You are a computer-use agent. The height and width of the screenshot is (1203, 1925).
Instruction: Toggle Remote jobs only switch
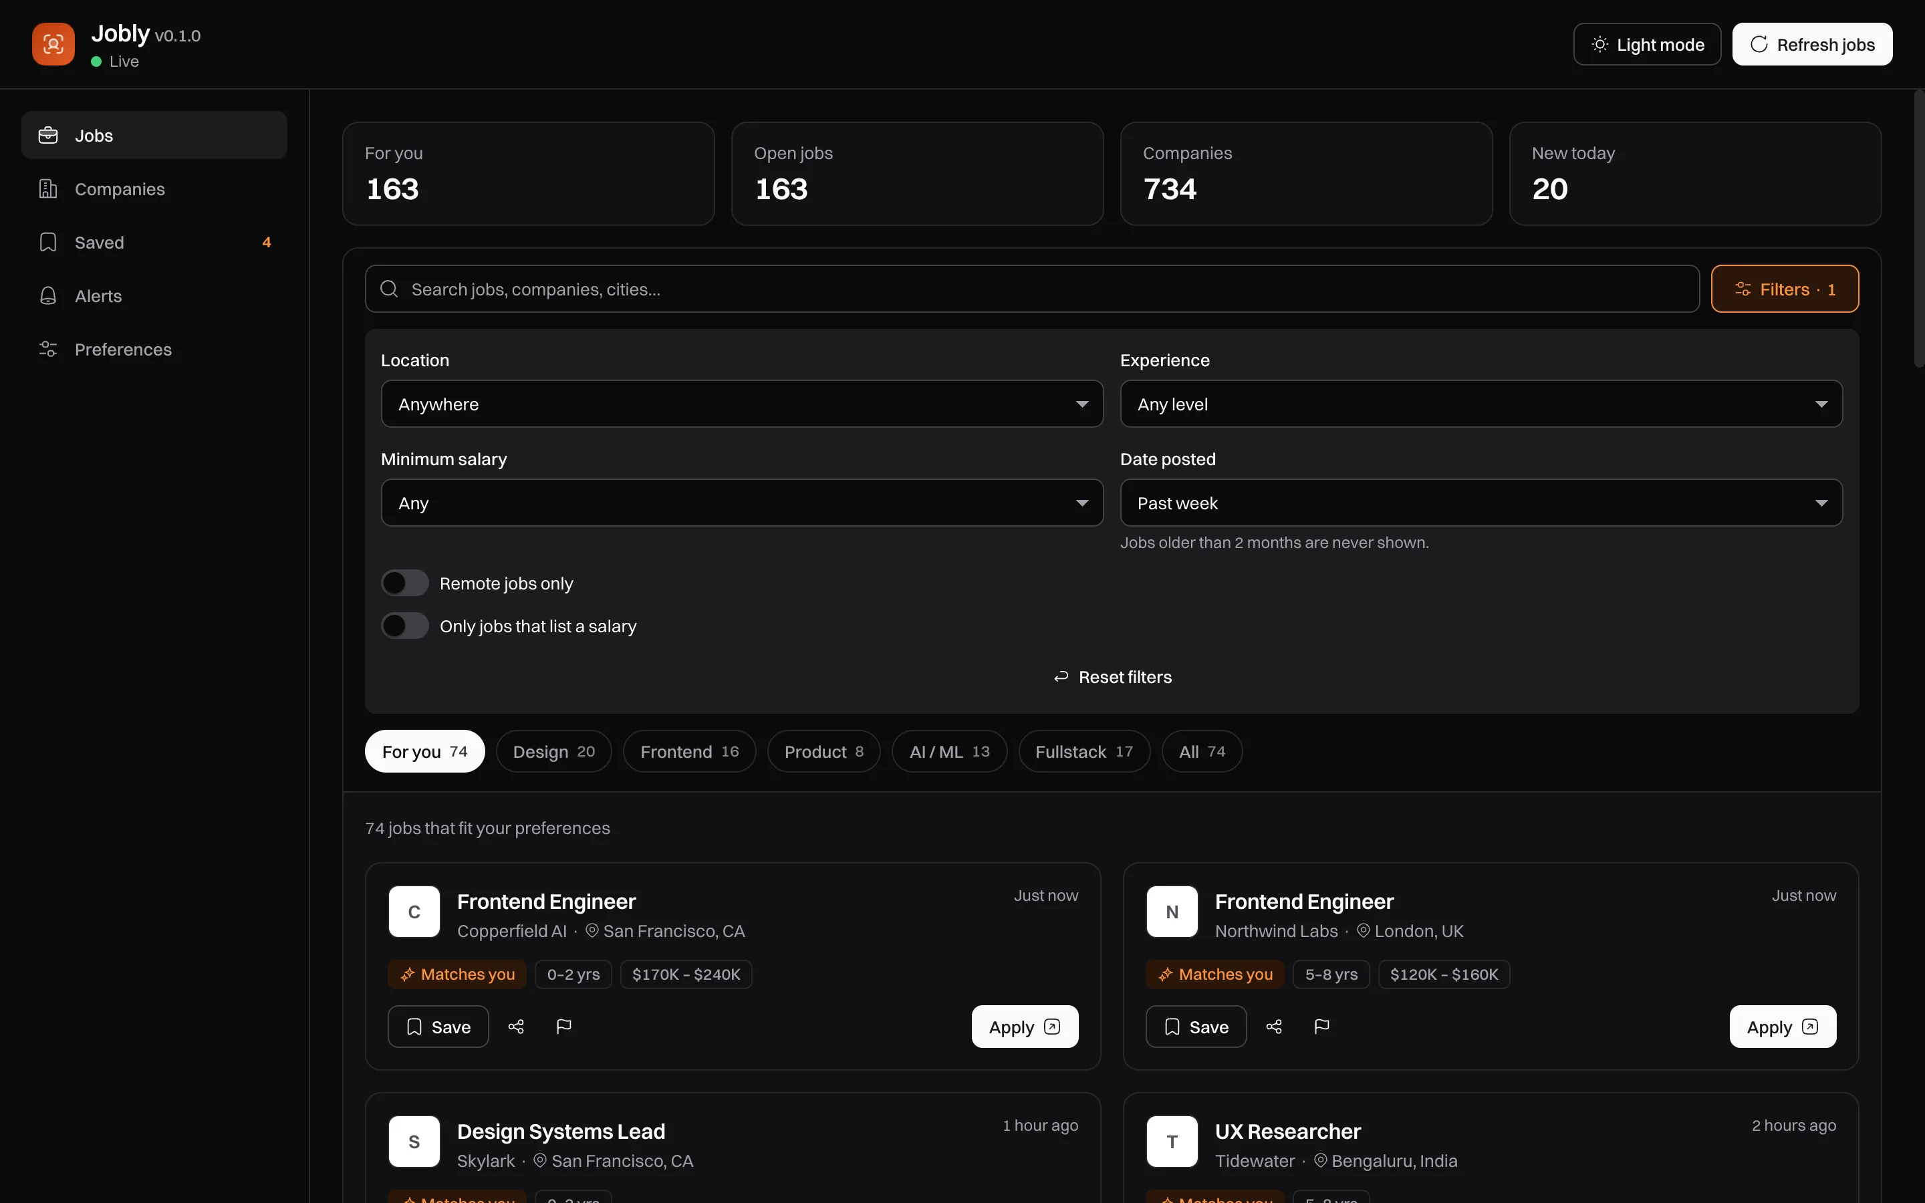[x=405, y=583]
